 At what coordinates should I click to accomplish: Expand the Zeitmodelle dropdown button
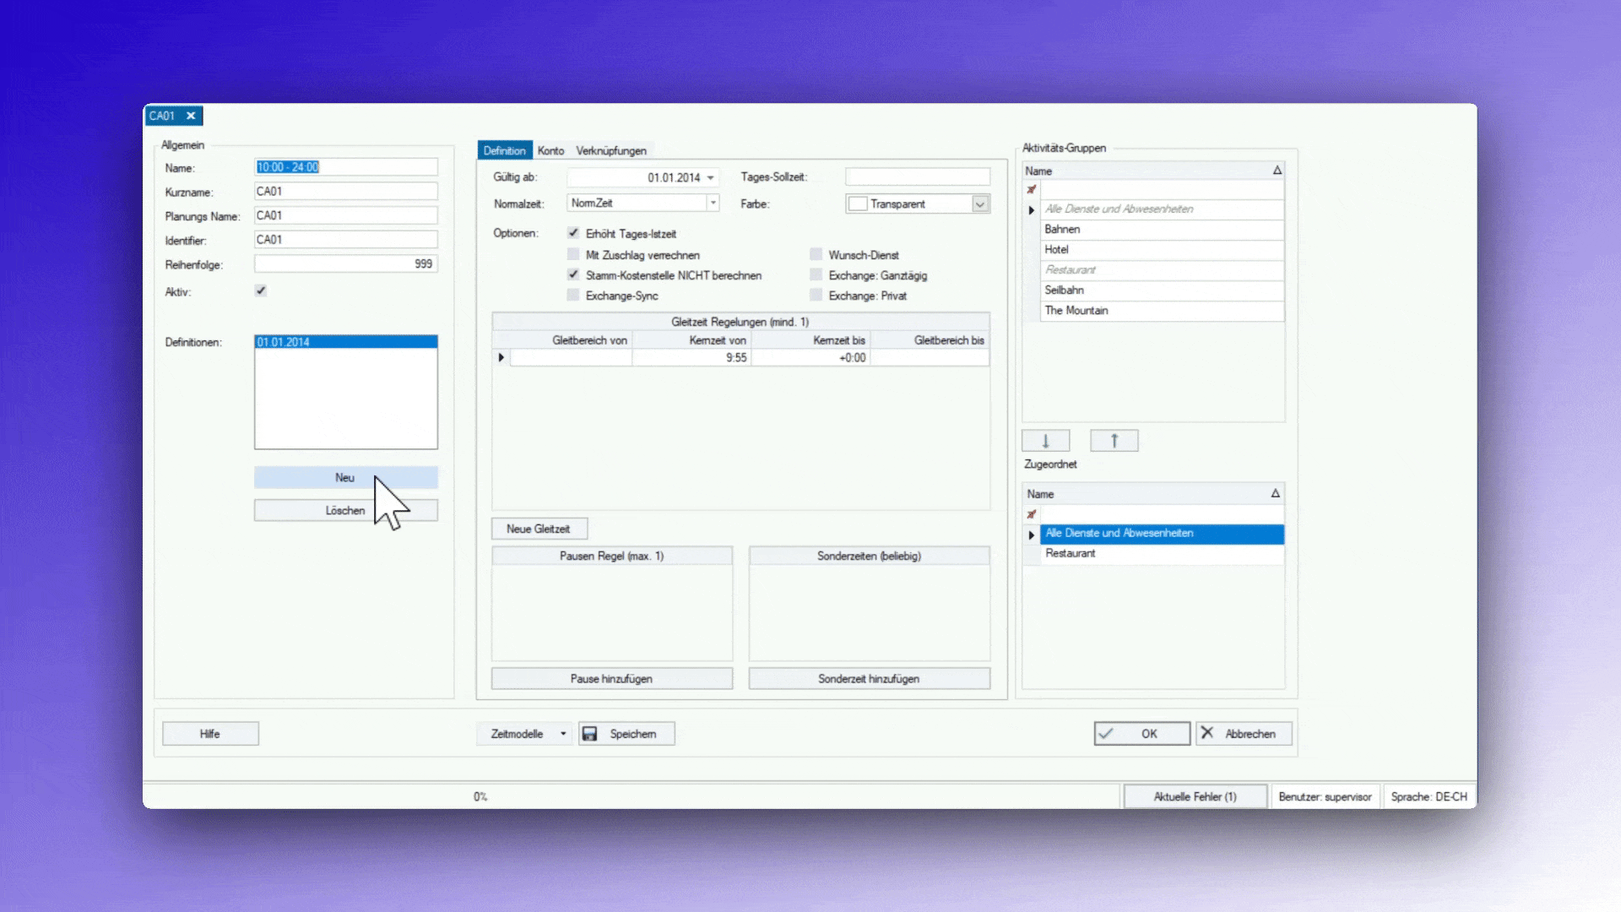[563, 734]
